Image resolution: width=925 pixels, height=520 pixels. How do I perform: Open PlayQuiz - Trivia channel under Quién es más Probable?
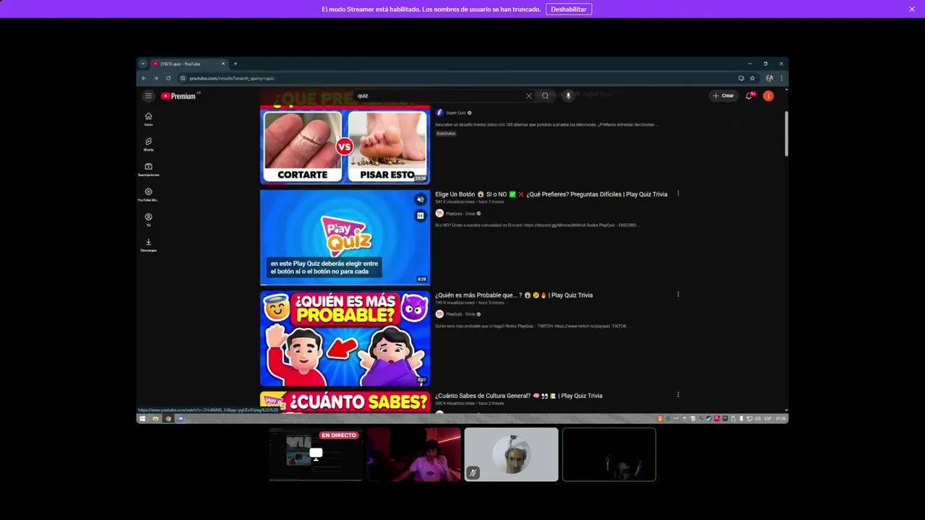point(460,314)
